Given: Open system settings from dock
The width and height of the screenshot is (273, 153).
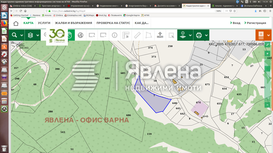Looking at the screenshot, I should tap(4, 54).
